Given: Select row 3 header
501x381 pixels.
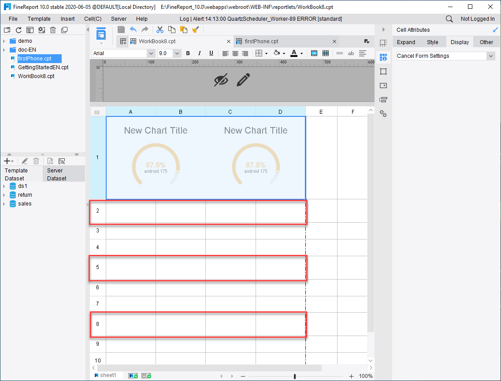Looking at the screenshot, I should click(98, 231).
